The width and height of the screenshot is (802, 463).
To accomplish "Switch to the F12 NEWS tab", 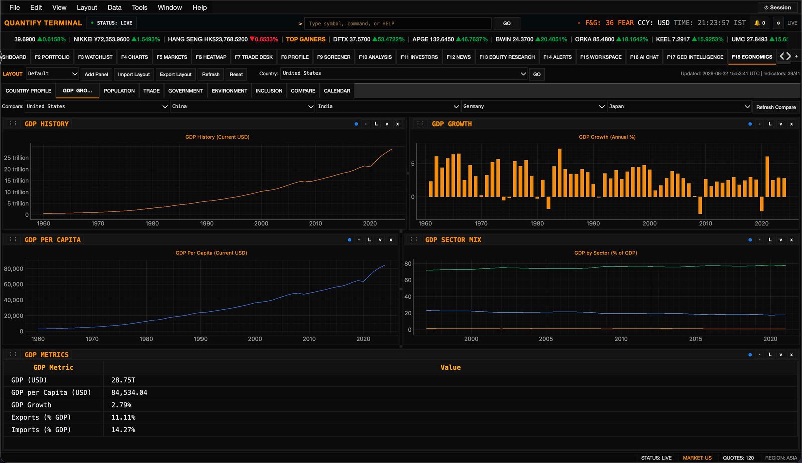I will pos(459,57).
